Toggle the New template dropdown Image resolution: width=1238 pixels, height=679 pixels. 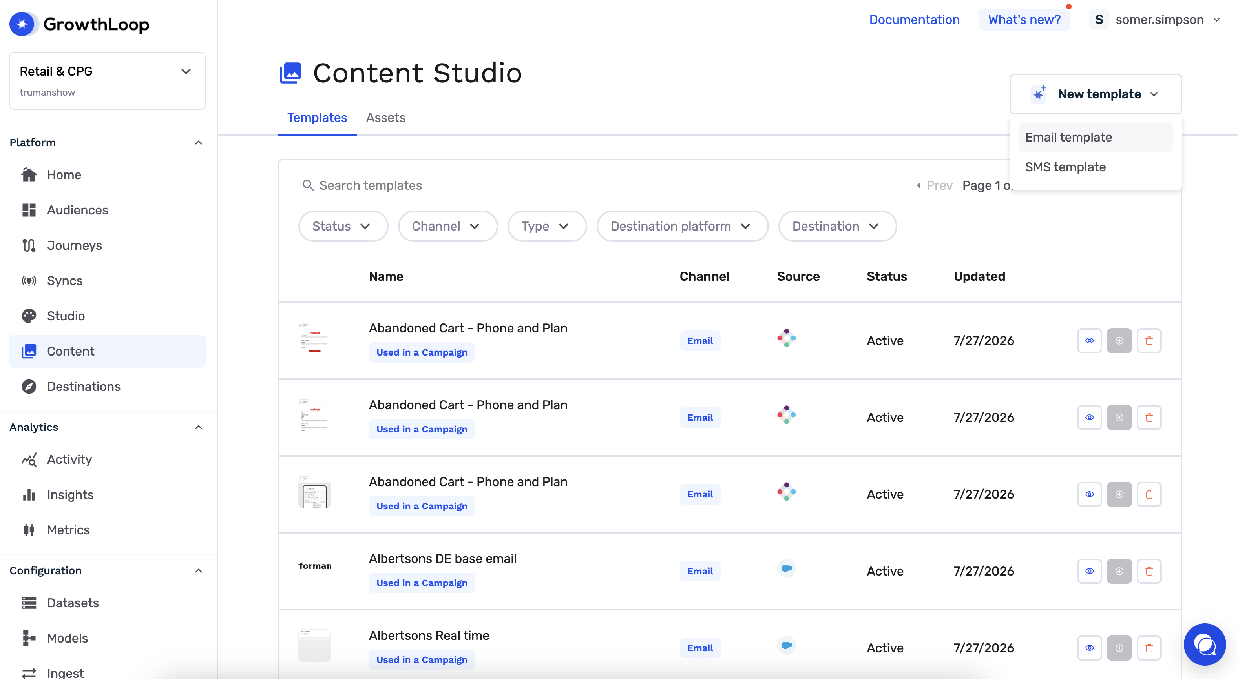pyautogui.click(x=1095, y=94)
